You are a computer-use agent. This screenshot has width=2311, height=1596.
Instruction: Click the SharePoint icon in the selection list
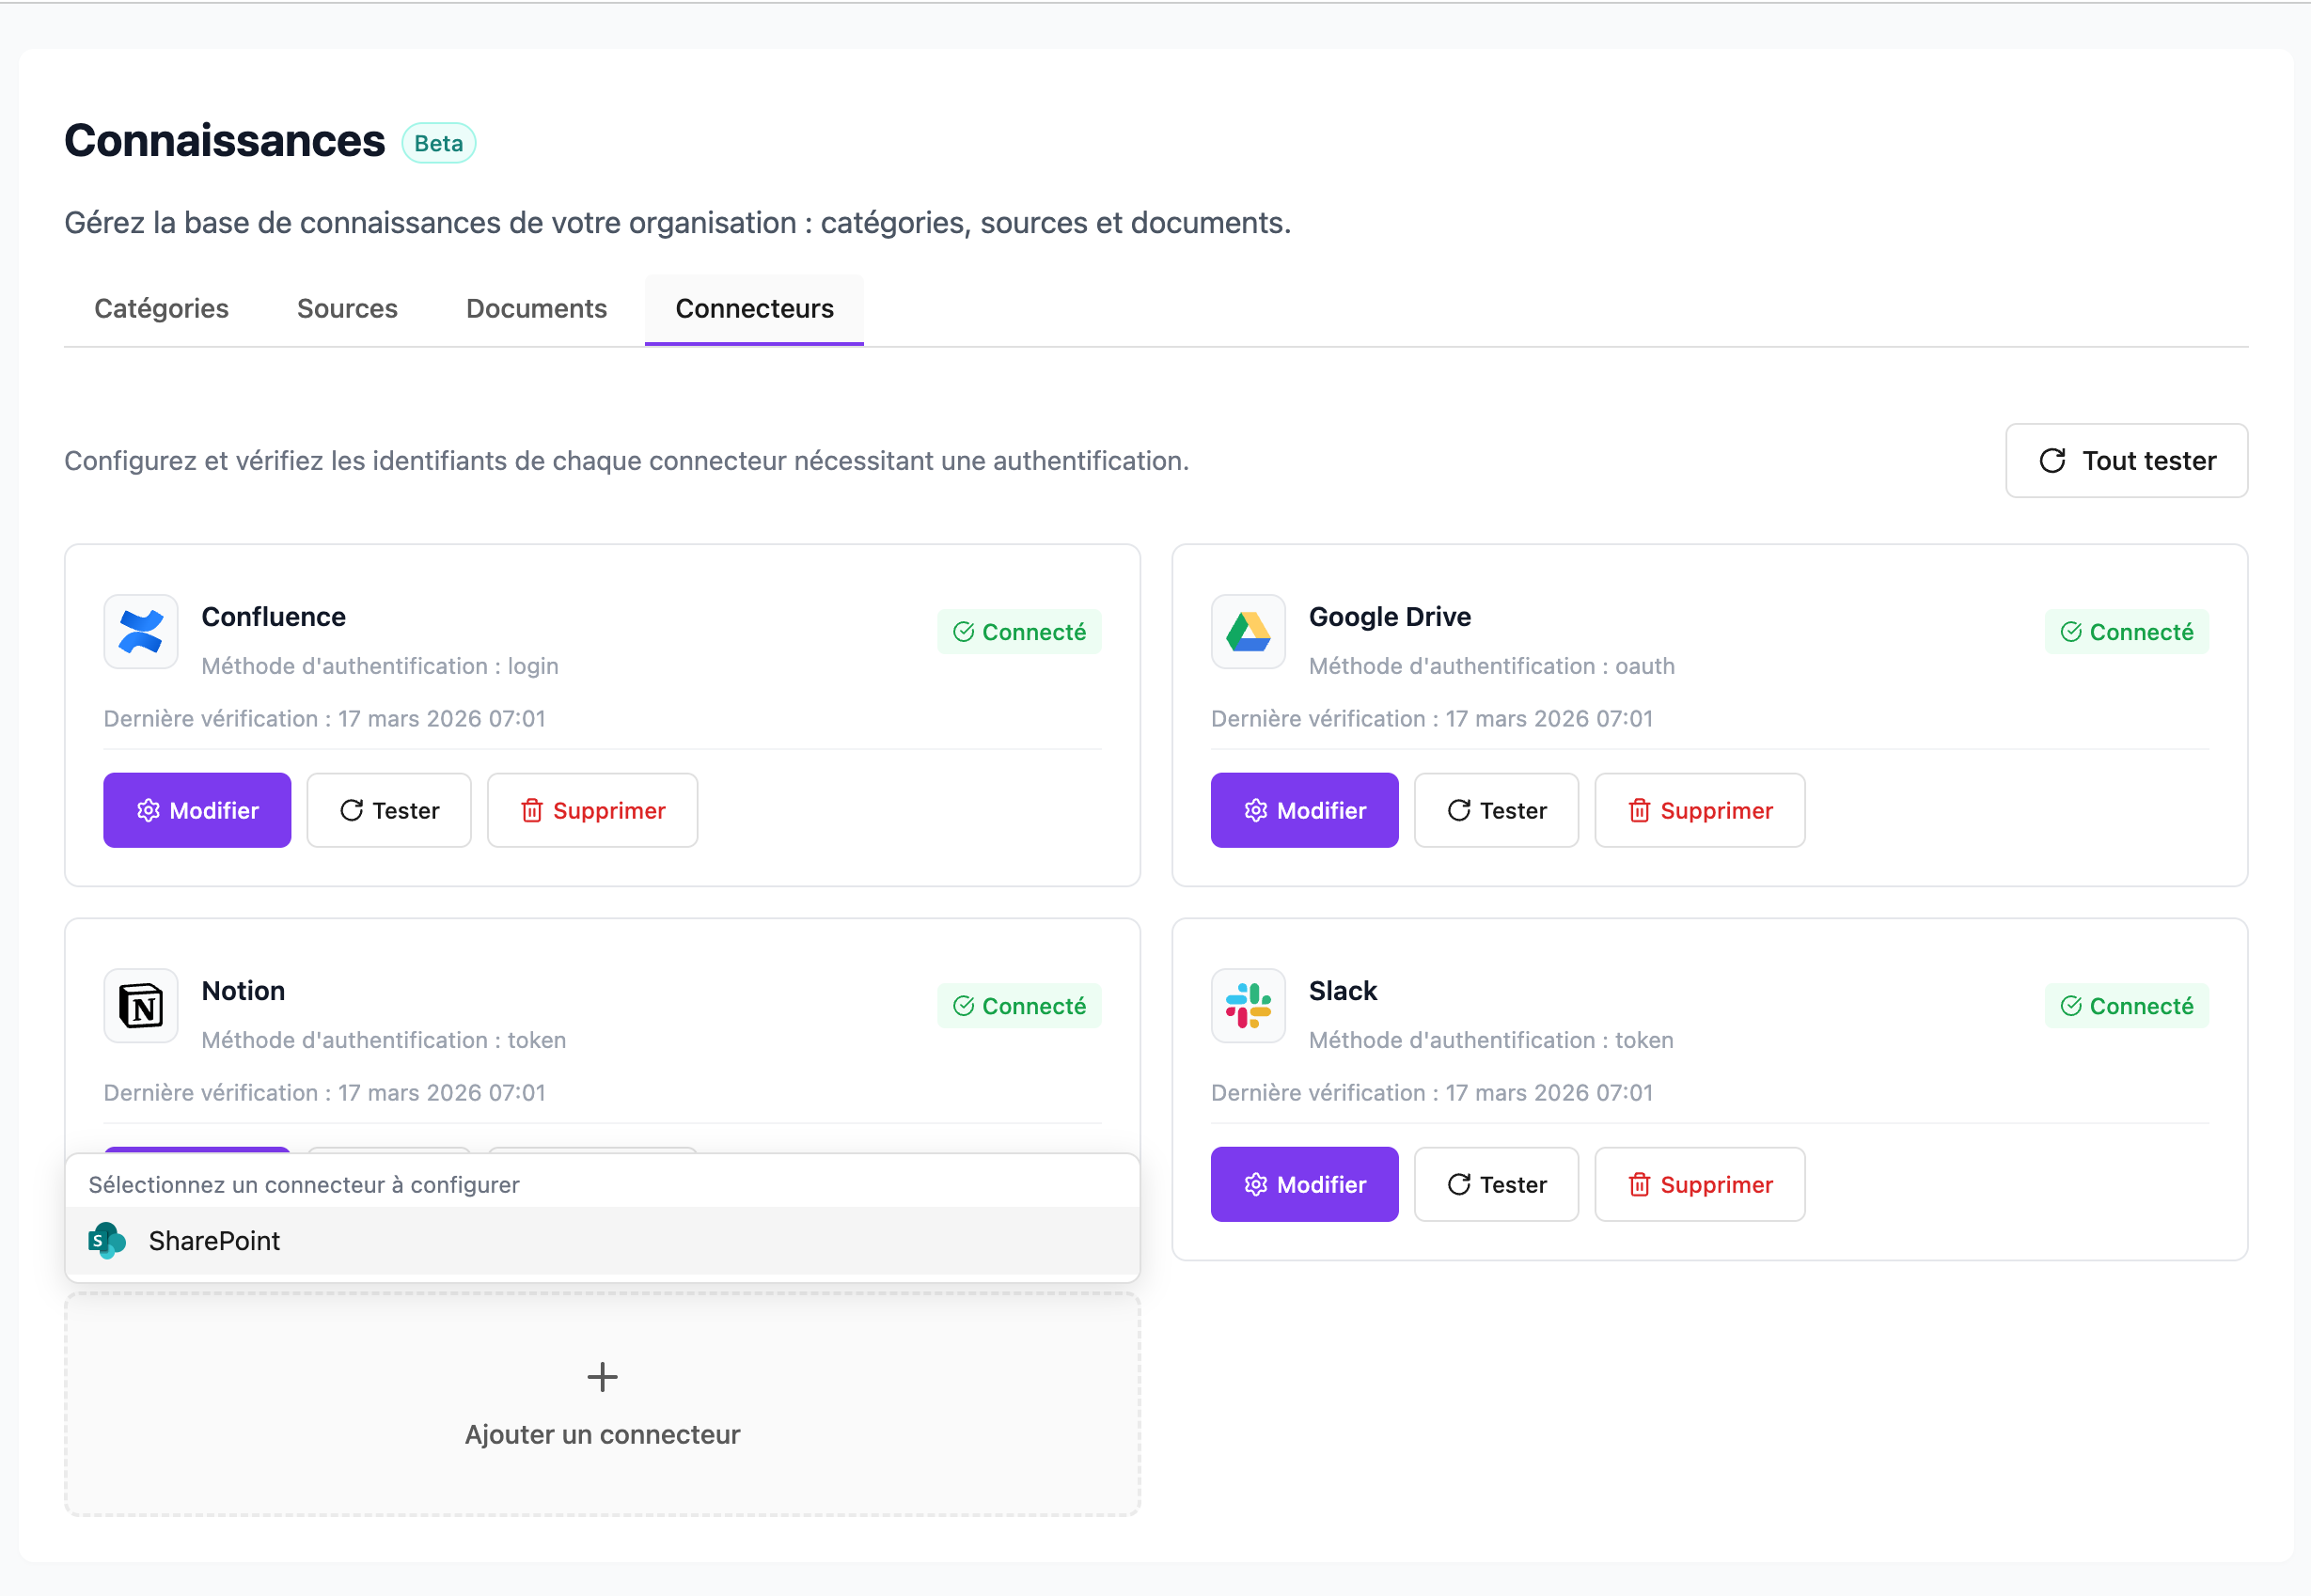[x=107, y=1240]
